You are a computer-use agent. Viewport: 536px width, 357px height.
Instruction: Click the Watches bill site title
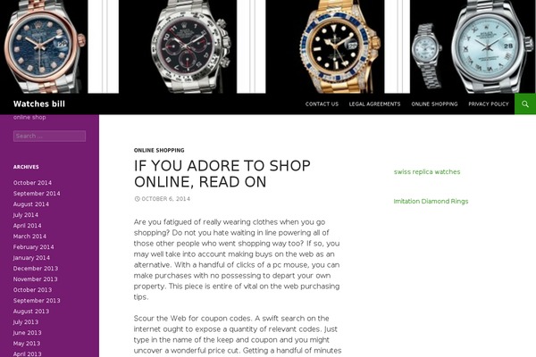[39, 104]
